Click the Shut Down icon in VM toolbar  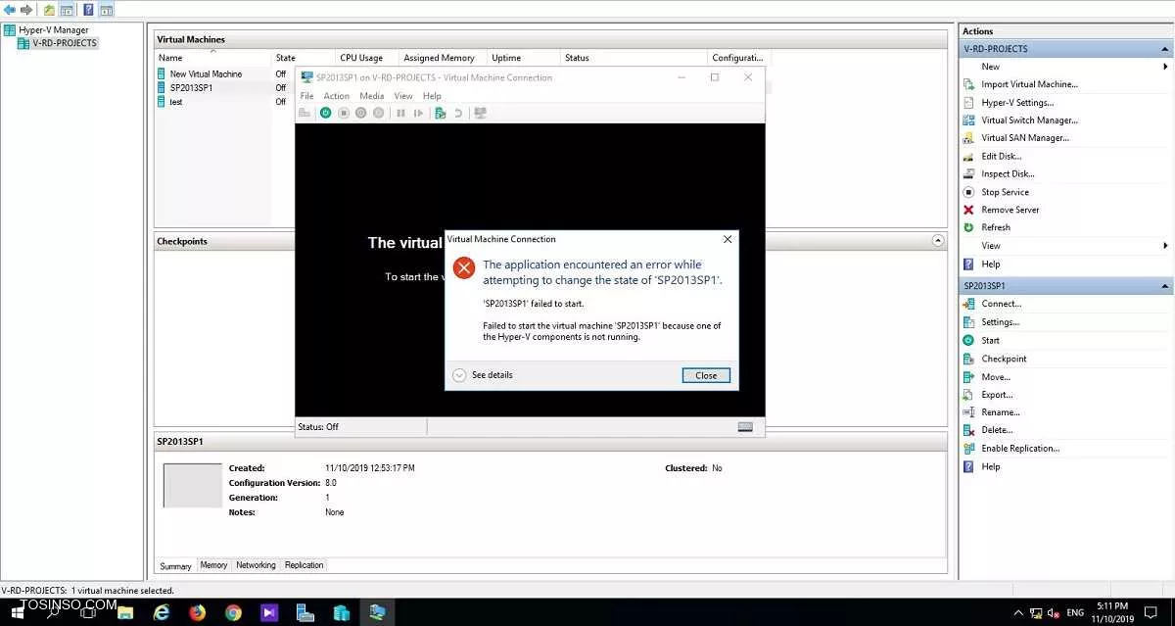361,114
